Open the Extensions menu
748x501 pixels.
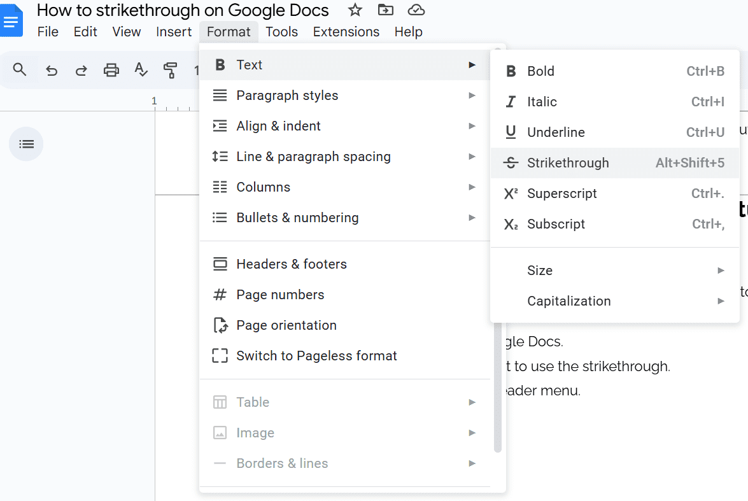coord(346,31)
